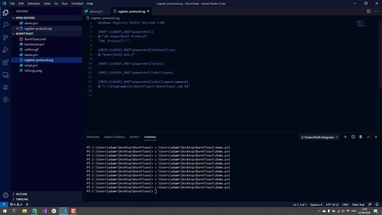Open the Run menu
Image resolution: width=382 pixels, height=215 pixels.
(64, 4)
